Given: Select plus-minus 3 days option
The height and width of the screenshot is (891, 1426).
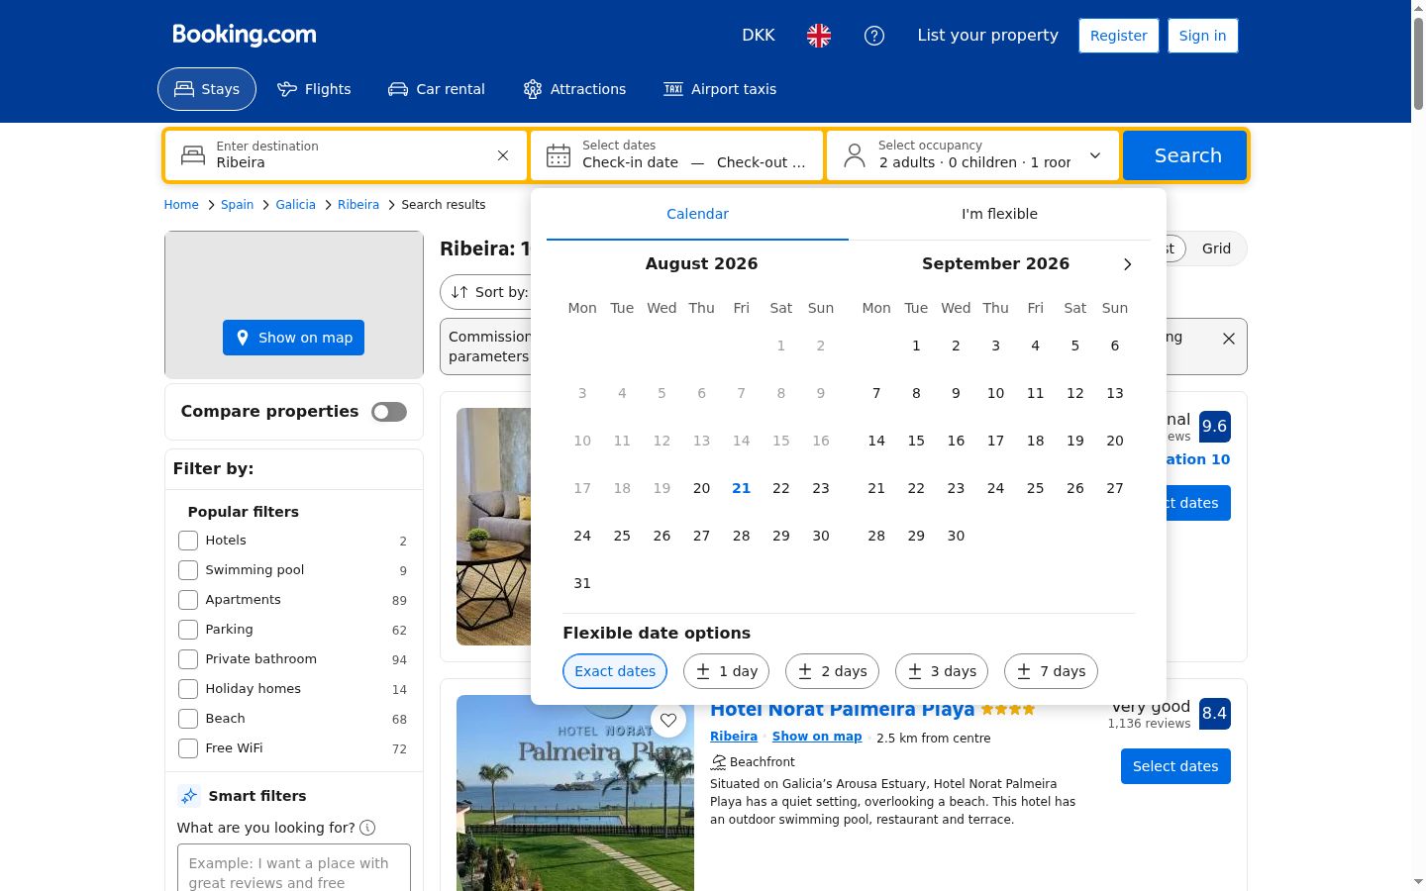Looking at the screenshot, I should click(x=943, y=671).
